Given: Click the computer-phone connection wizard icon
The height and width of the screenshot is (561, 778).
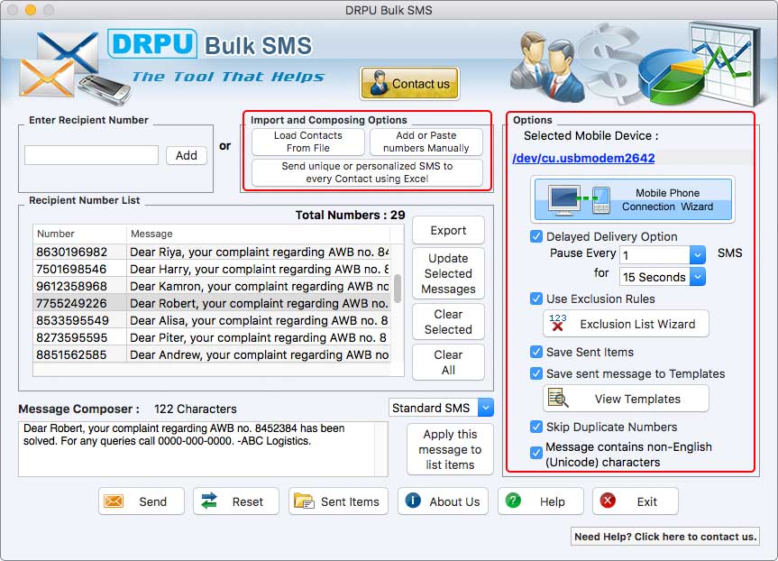Looking at the screenshot, I should [x=579, y=199].
